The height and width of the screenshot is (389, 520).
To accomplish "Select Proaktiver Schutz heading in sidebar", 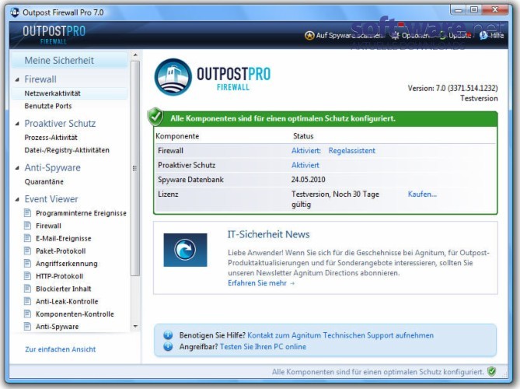I will (60, 124).
